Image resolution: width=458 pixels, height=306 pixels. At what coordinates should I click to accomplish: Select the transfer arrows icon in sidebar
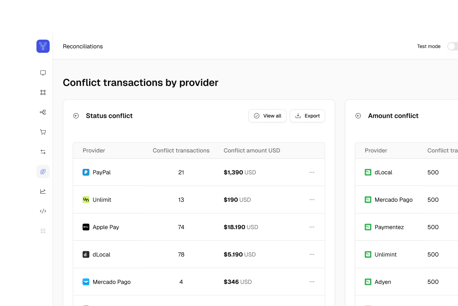click(43, 152)
